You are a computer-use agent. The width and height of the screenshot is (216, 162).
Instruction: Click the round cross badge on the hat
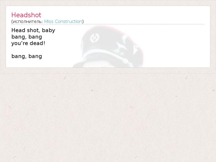(x=95, y=38)
